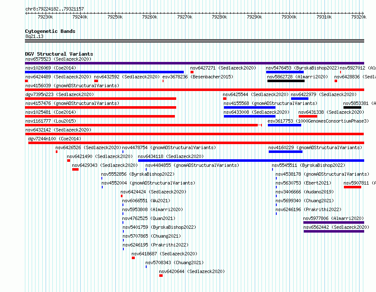Click the chr8:79224182..79321157 coordinate label
The height and width of the screenshot is (292, 376).
54,9
